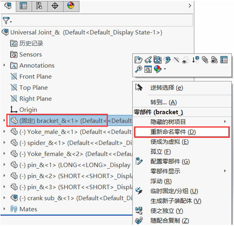Screen dimensions: 234x226
Task: Open the DimXpertManager crosshair tab
Action: point(55,6)
